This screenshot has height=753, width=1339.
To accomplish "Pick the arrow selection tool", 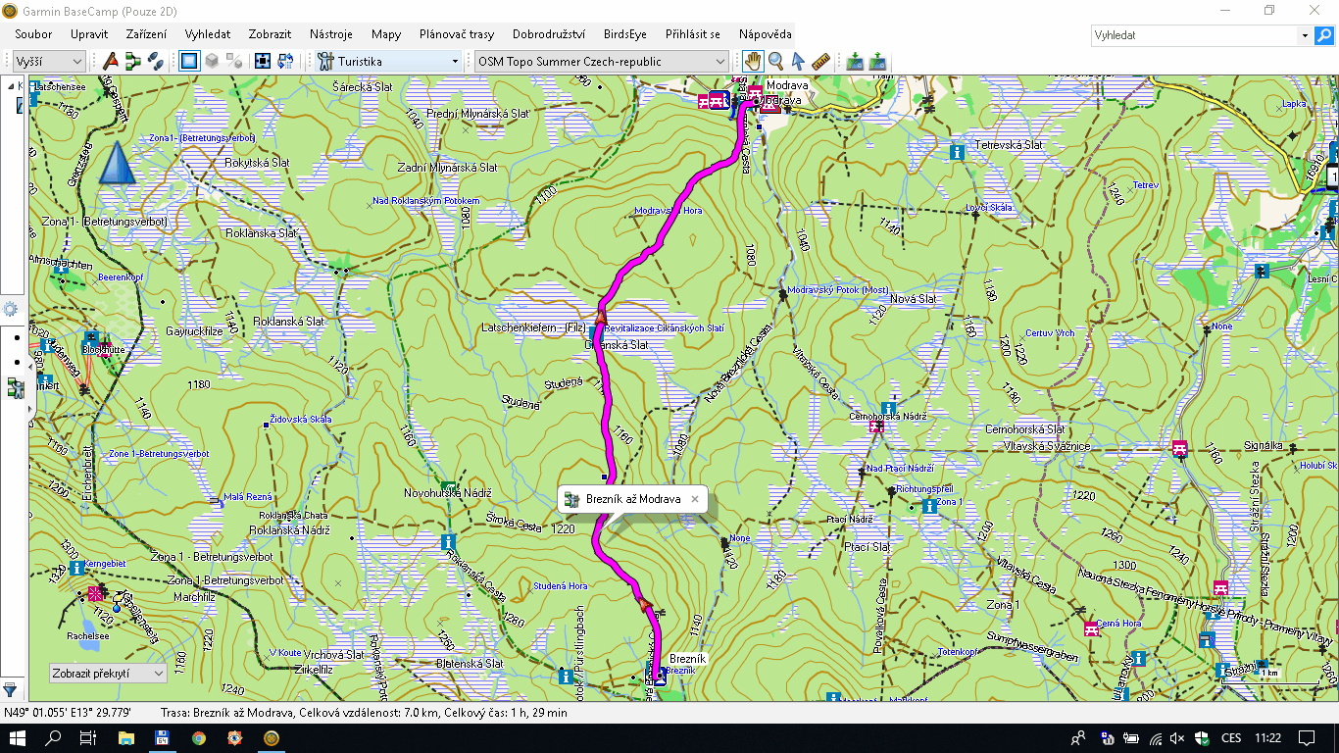I will point(798,61).
